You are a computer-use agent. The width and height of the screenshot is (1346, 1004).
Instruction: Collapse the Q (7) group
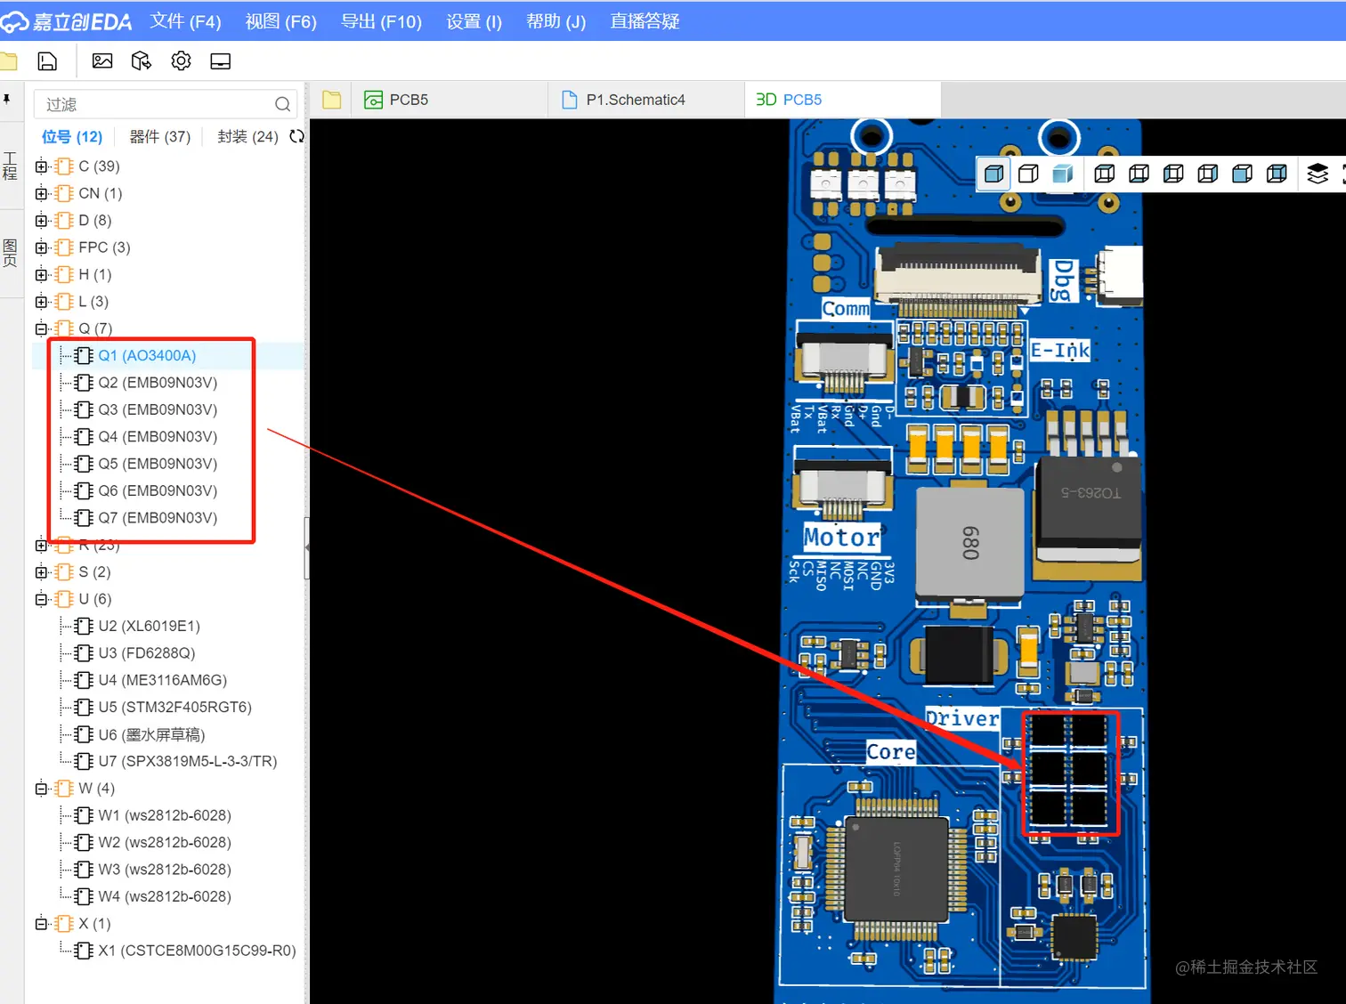[42, 328]
